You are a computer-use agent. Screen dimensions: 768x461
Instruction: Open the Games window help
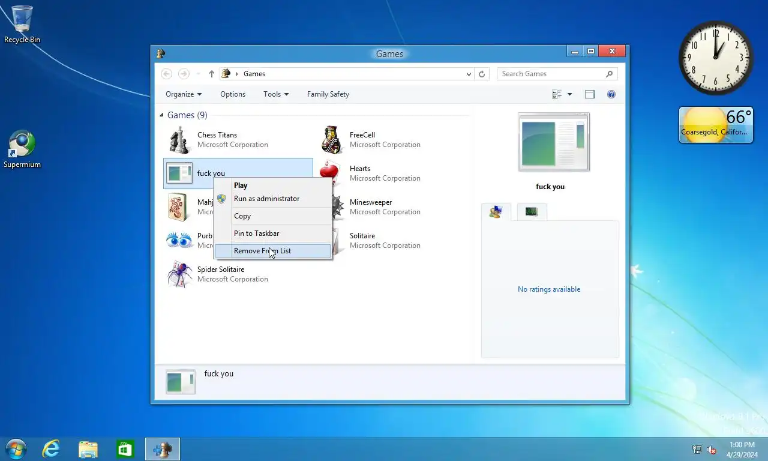611,94
